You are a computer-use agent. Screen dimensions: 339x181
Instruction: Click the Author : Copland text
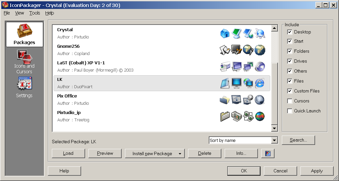tap(73, 53)
